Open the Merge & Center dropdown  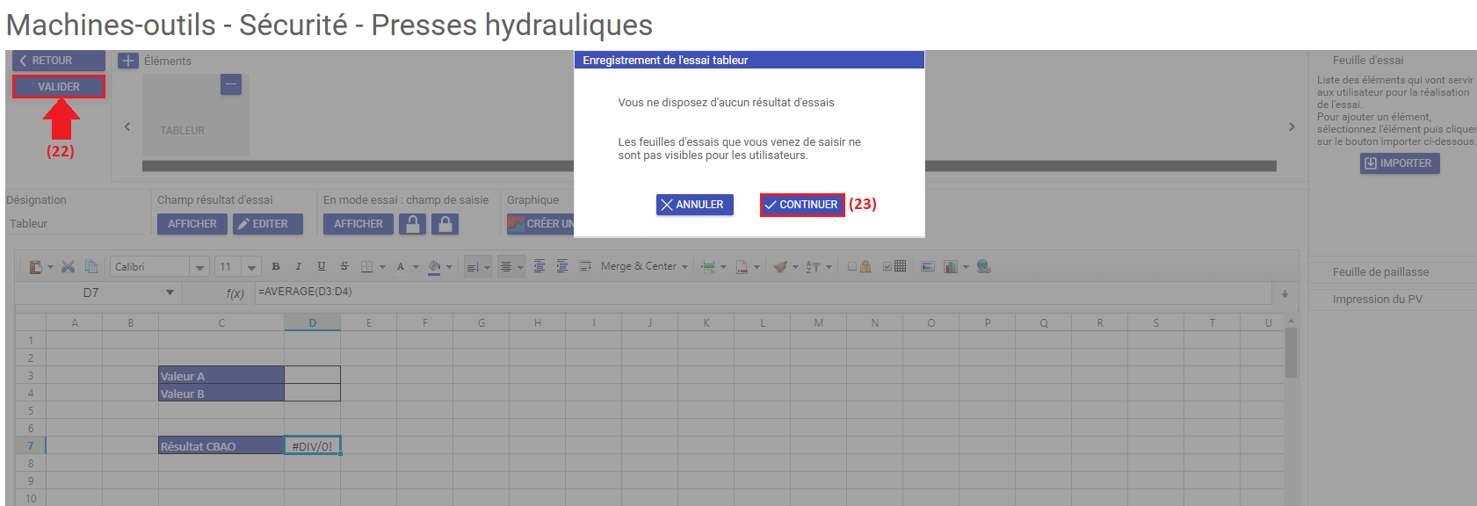point(684,267)
